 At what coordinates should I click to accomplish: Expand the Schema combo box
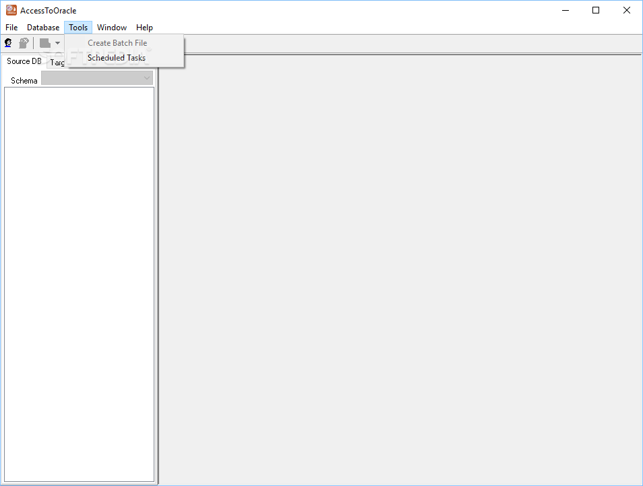(97, 78)
